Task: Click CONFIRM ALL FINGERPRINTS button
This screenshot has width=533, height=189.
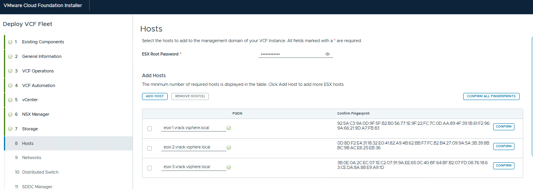Action: tap(491, 96)
